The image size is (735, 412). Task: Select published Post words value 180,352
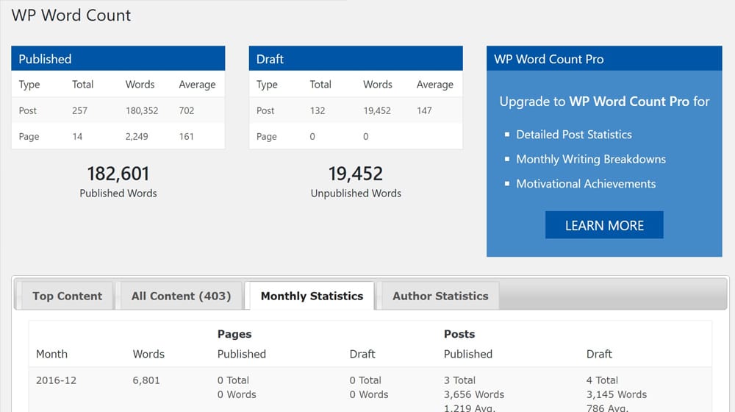click(x=142, y=111)
